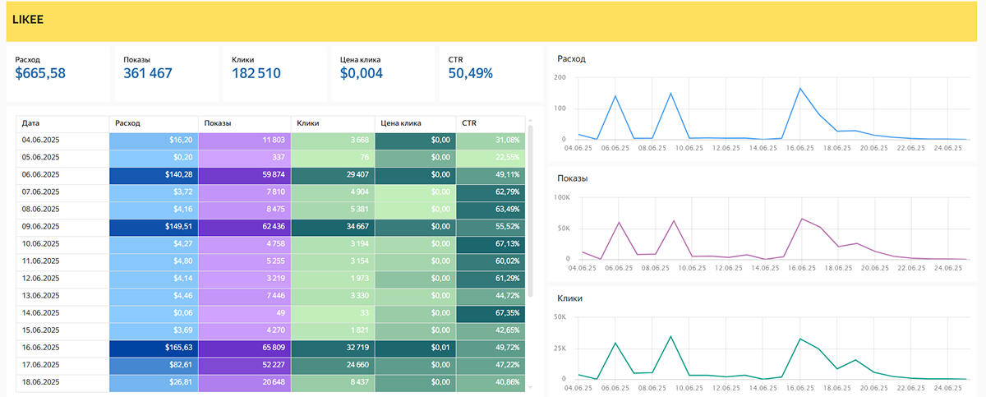The width and height of the screenshot is (986, 397).
Task: Click the LIKEE dashboard title
Action: coord(27,20)
